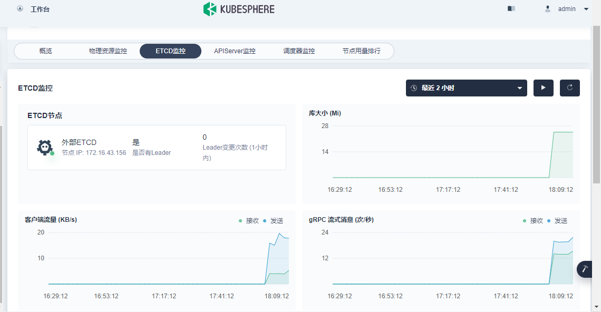Switch to the APIServer监控 tab

coord(235,51)
